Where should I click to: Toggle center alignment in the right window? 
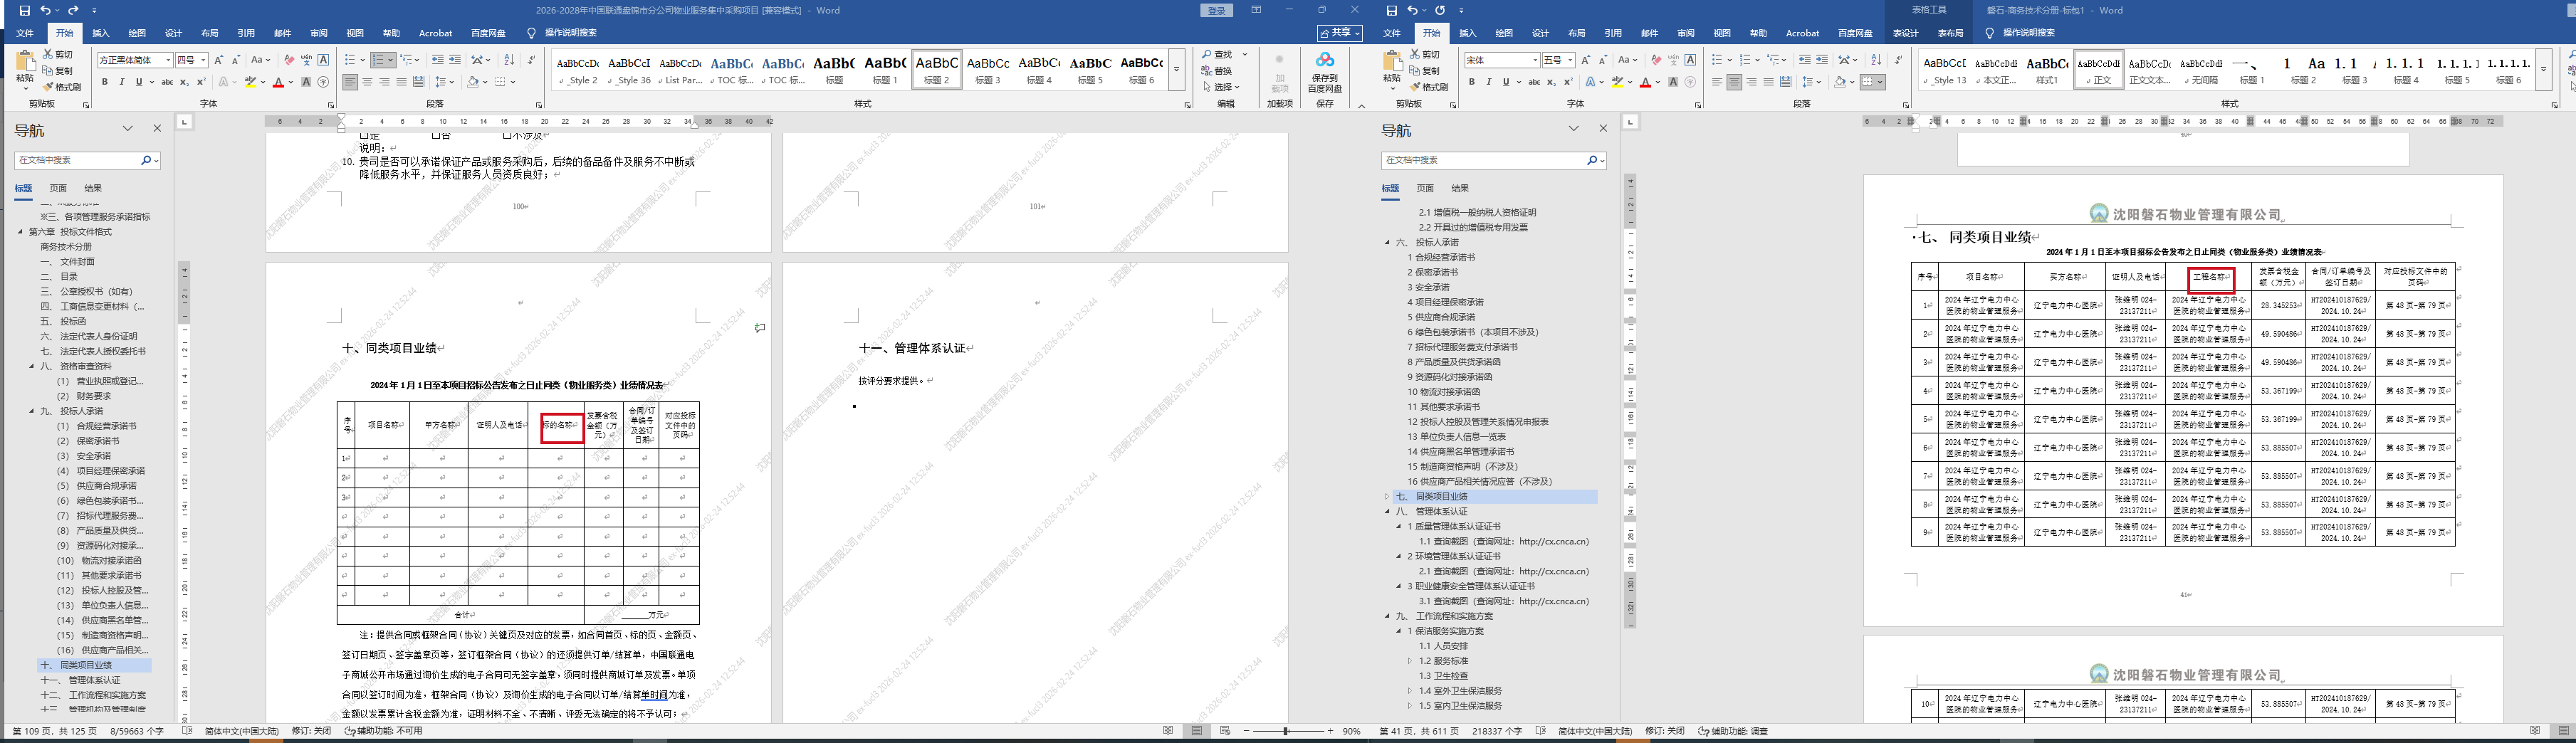[x=1734, y=82]
